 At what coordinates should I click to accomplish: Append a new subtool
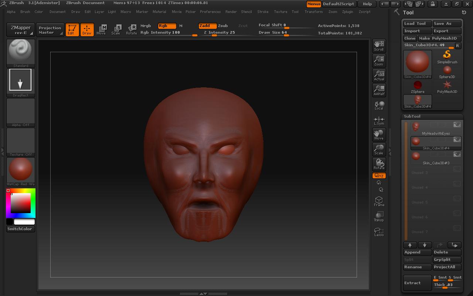(417, 252)
